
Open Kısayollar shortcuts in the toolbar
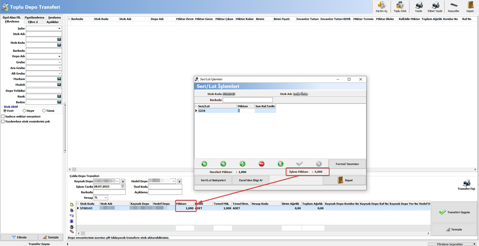(453, 7)
